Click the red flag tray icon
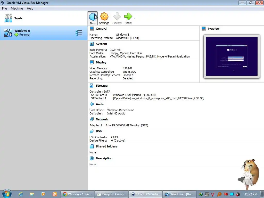Image resolution: width=264 pixels, height=198 pixels. [x=226, y=194]
